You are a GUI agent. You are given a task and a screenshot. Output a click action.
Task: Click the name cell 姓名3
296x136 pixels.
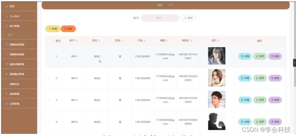click(97, 100)
